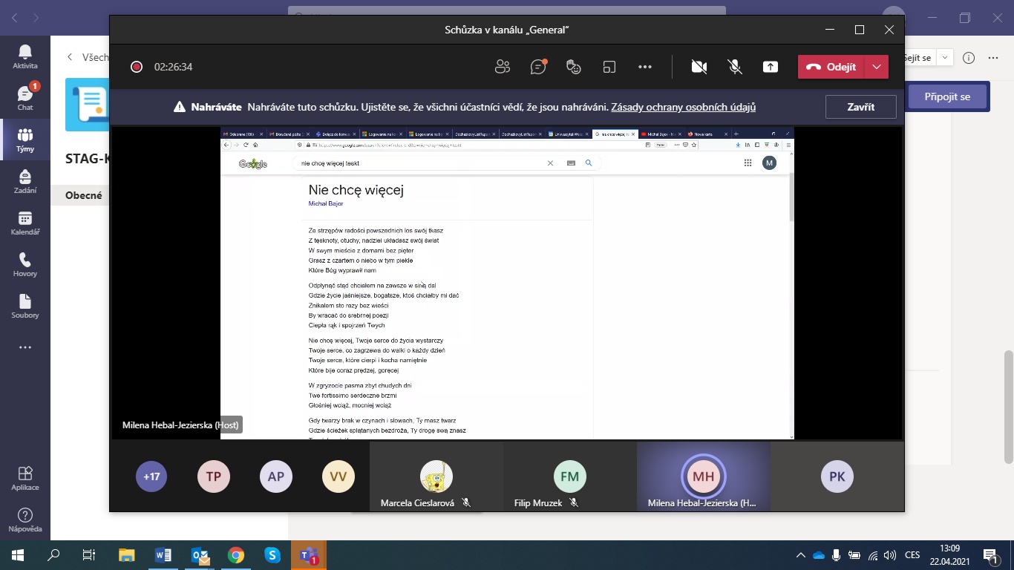The height and width of the screenshot is (570, 1014).
Task: Open the Chat section in sidebar
Action: (x=25, y=97)
